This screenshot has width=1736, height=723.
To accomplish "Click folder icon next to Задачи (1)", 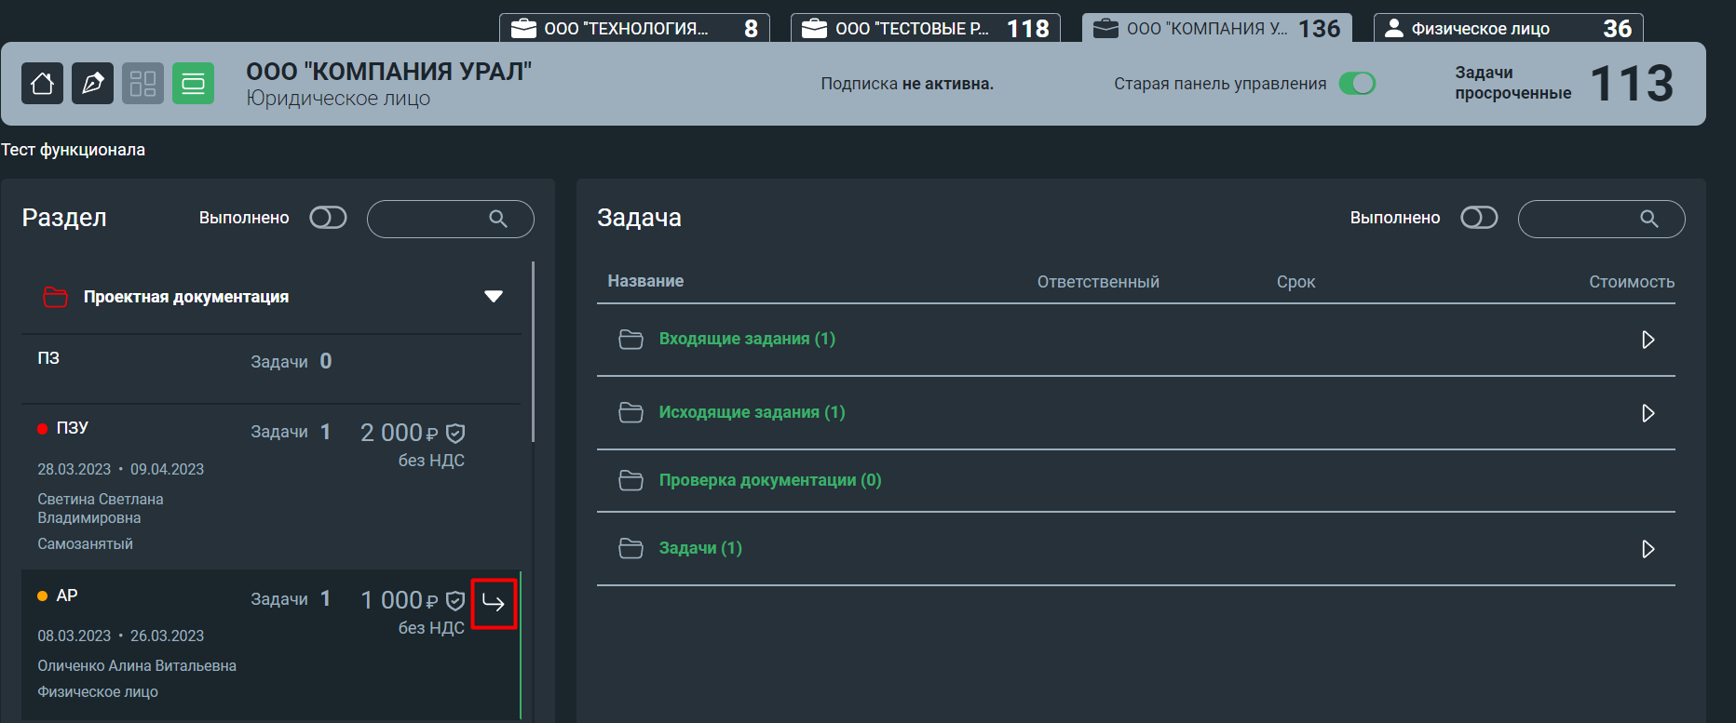I will point(631,548).
